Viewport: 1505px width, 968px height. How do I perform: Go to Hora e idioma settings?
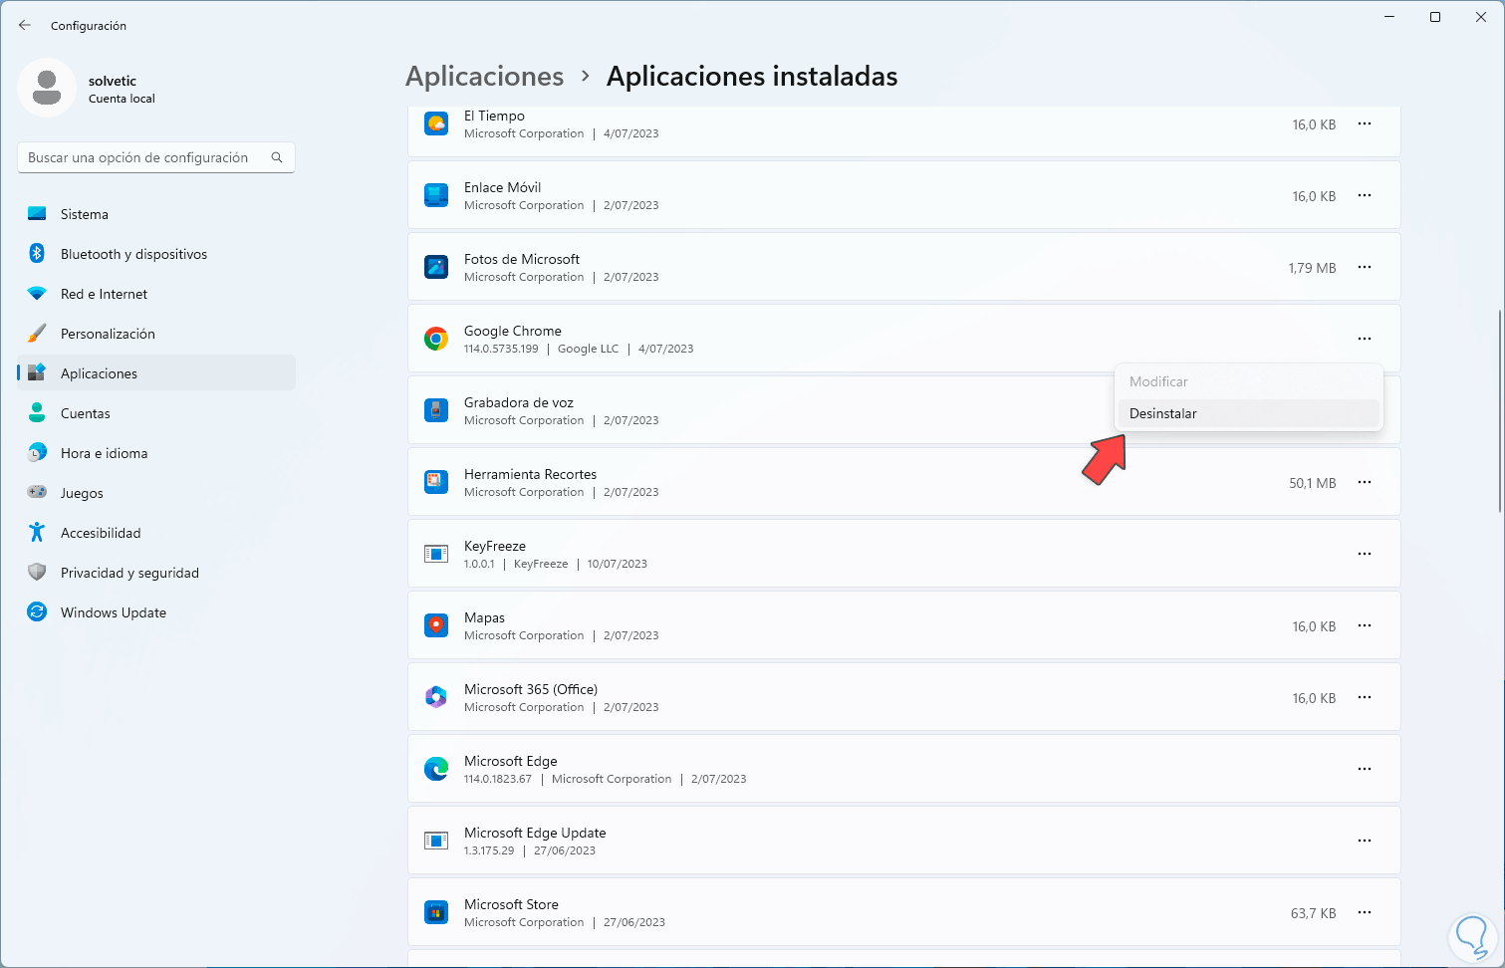tap(156, 453)
